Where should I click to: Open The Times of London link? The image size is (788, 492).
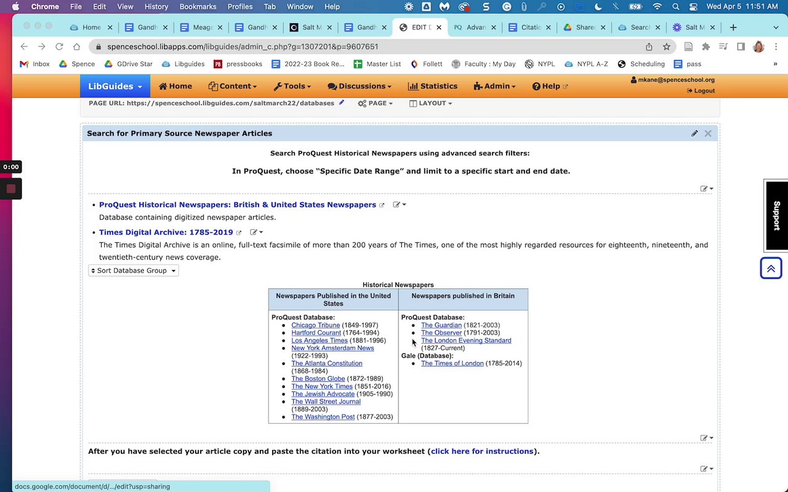coord(452,363)
